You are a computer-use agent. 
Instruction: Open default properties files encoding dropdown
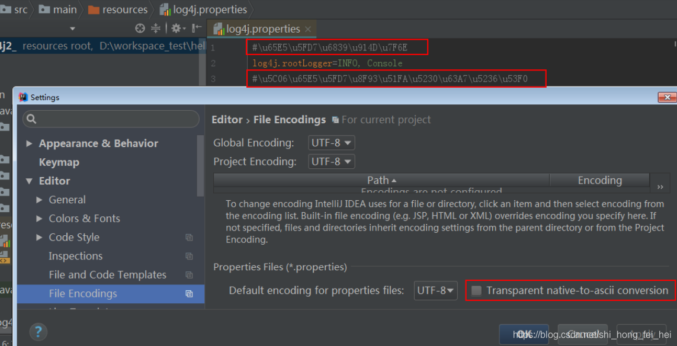[436, 291]
